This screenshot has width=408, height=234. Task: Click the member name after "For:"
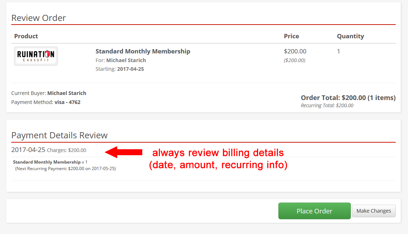pos(126,60)
